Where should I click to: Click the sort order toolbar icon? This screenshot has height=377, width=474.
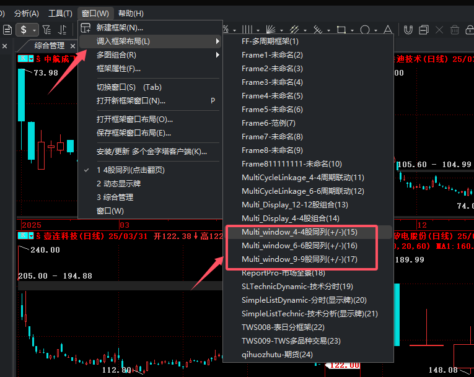click(x=62, y=30)
